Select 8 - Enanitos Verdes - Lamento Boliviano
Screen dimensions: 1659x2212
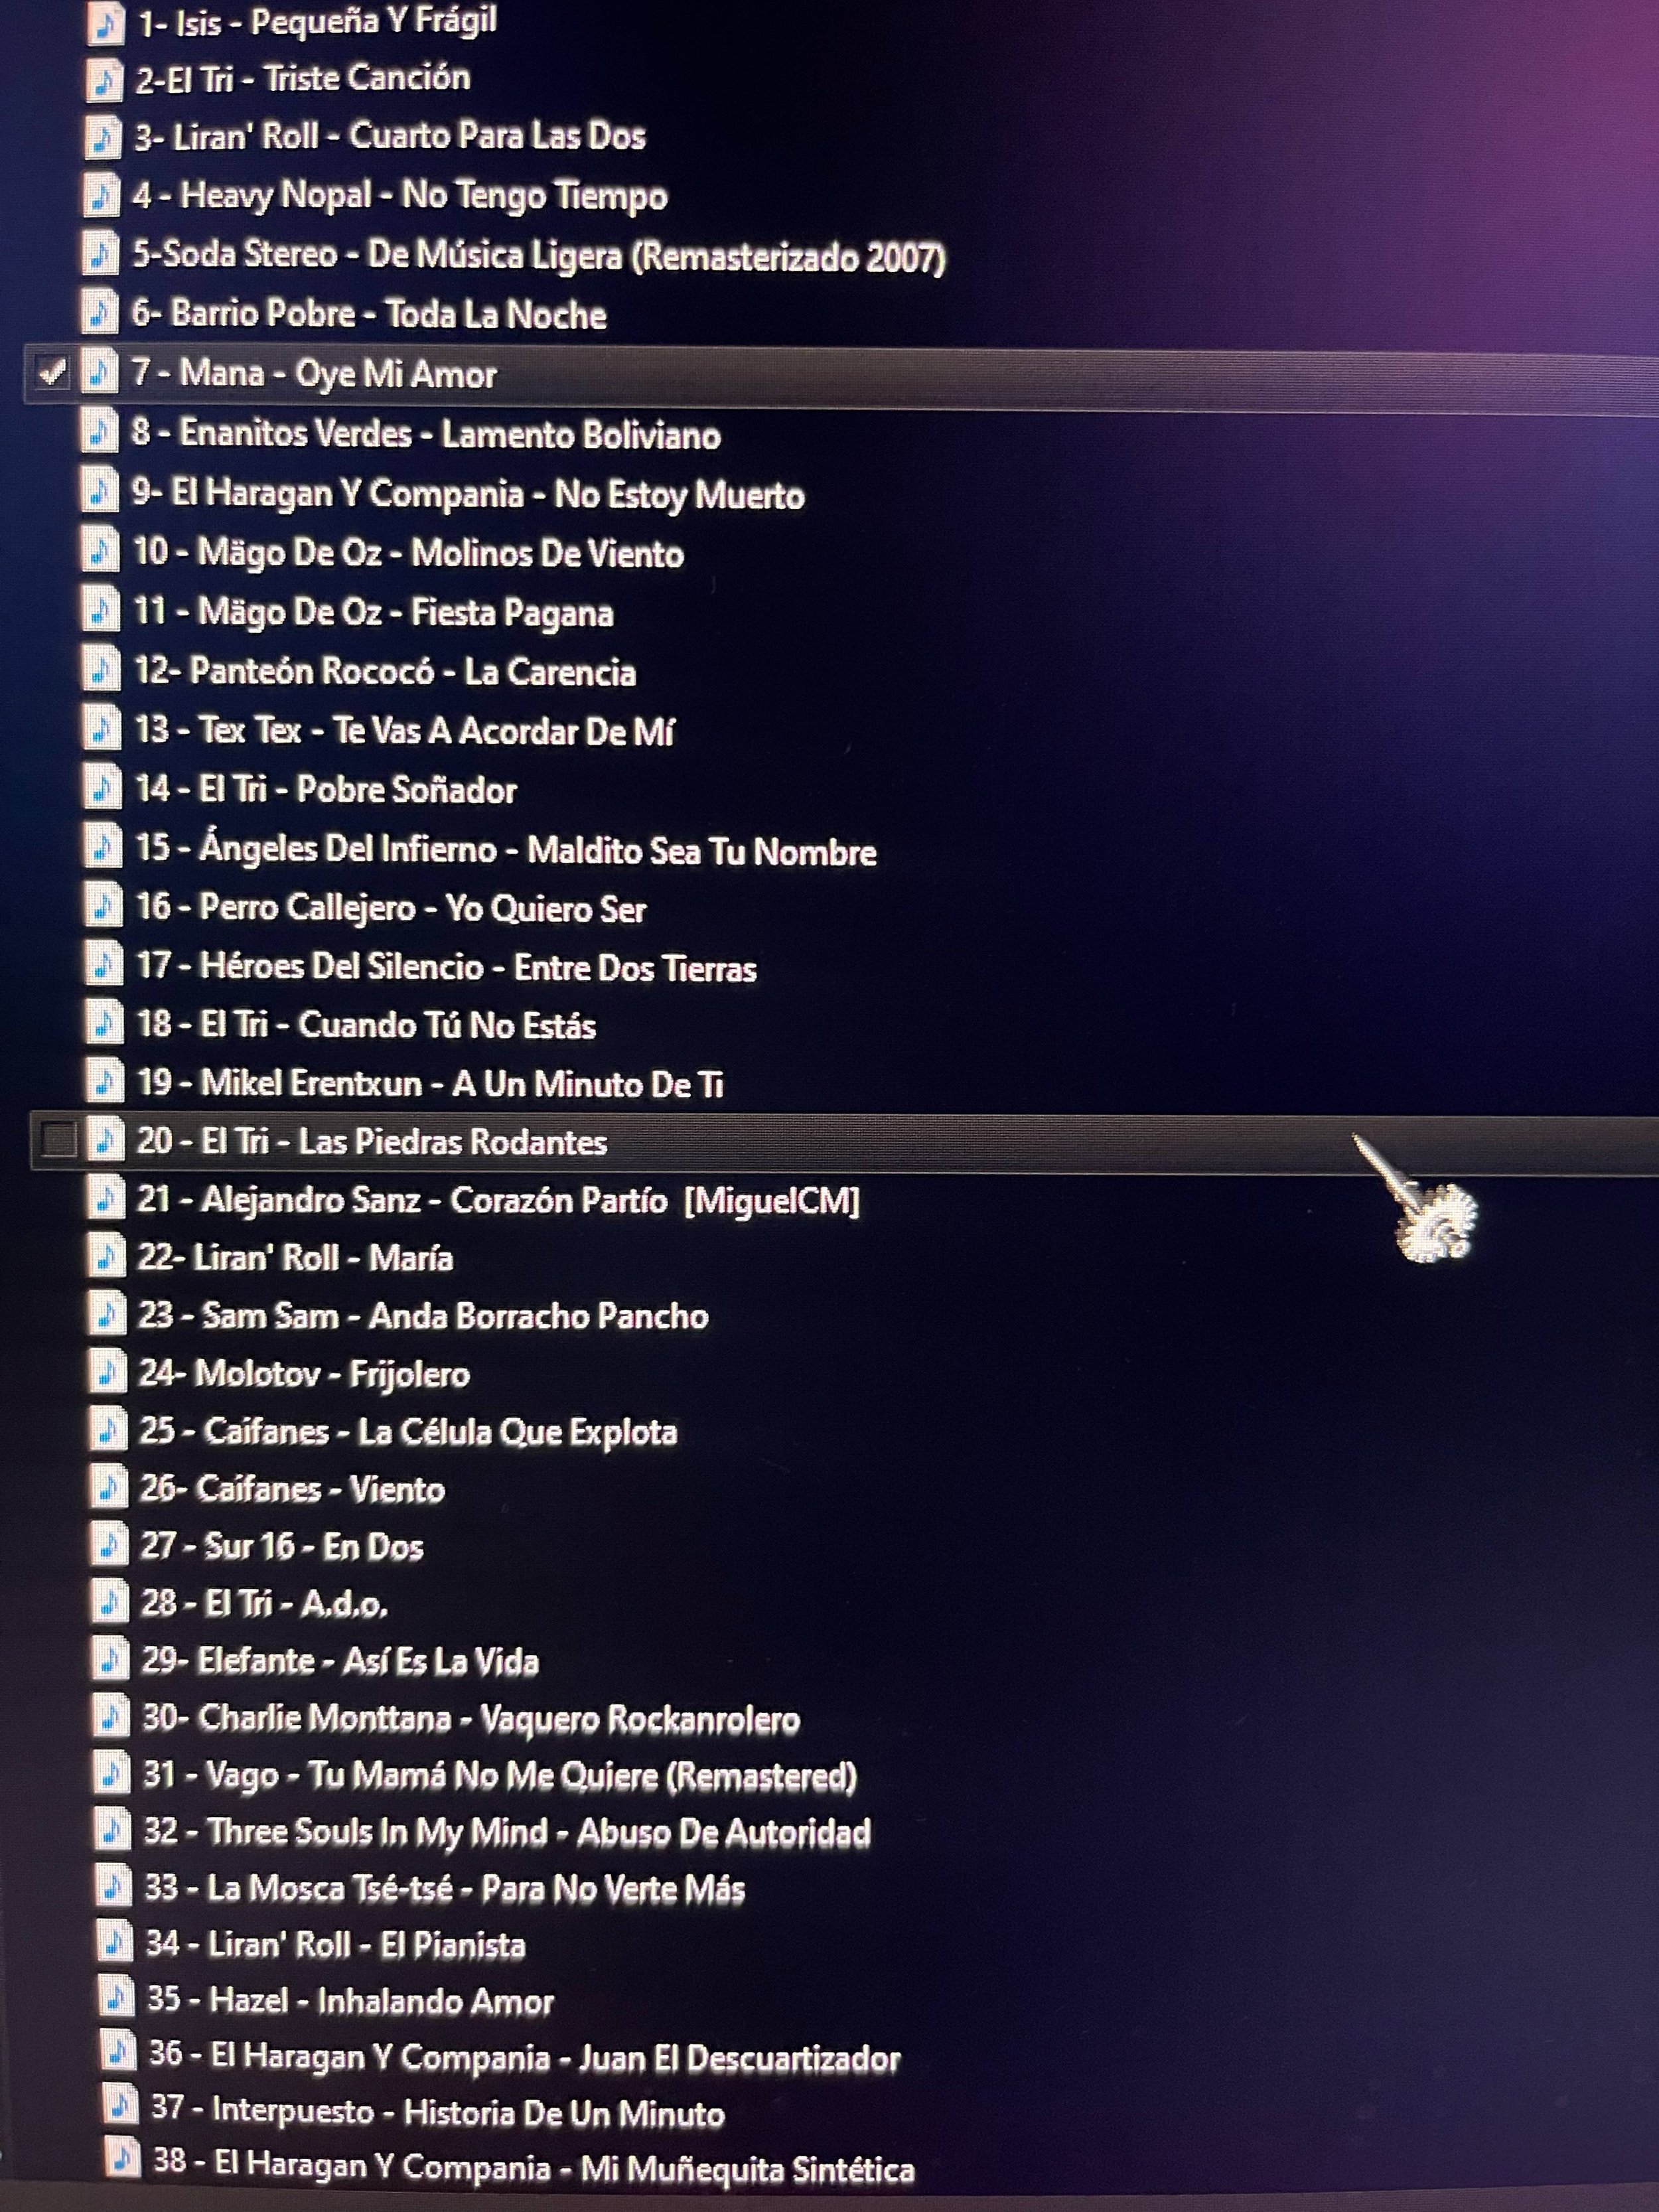426,434
